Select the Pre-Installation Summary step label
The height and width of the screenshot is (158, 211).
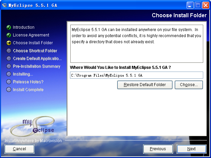[37, 66]
